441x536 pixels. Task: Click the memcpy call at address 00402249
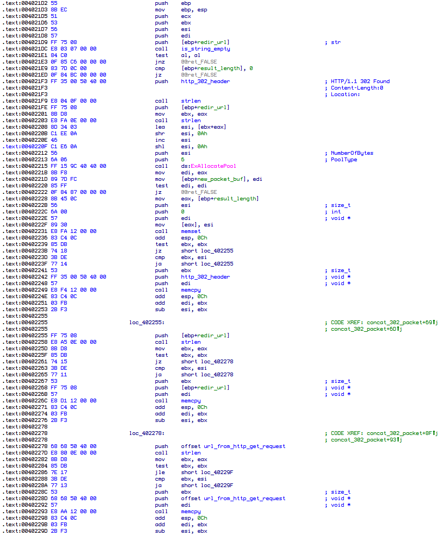pos(191,290)
